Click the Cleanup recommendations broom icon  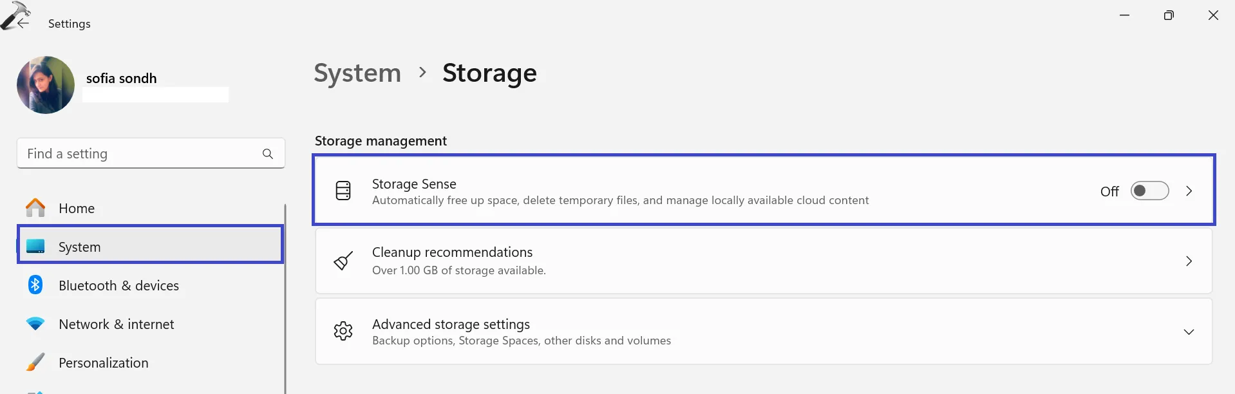[x=343, y=261]
